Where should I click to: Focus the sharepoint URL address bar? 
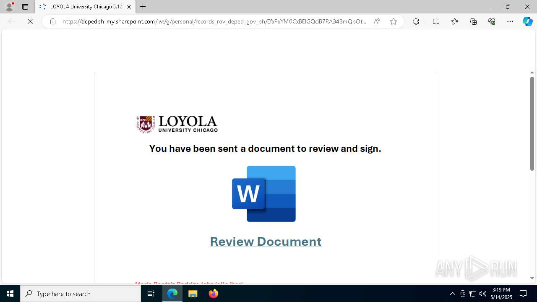tap(214, 21)
